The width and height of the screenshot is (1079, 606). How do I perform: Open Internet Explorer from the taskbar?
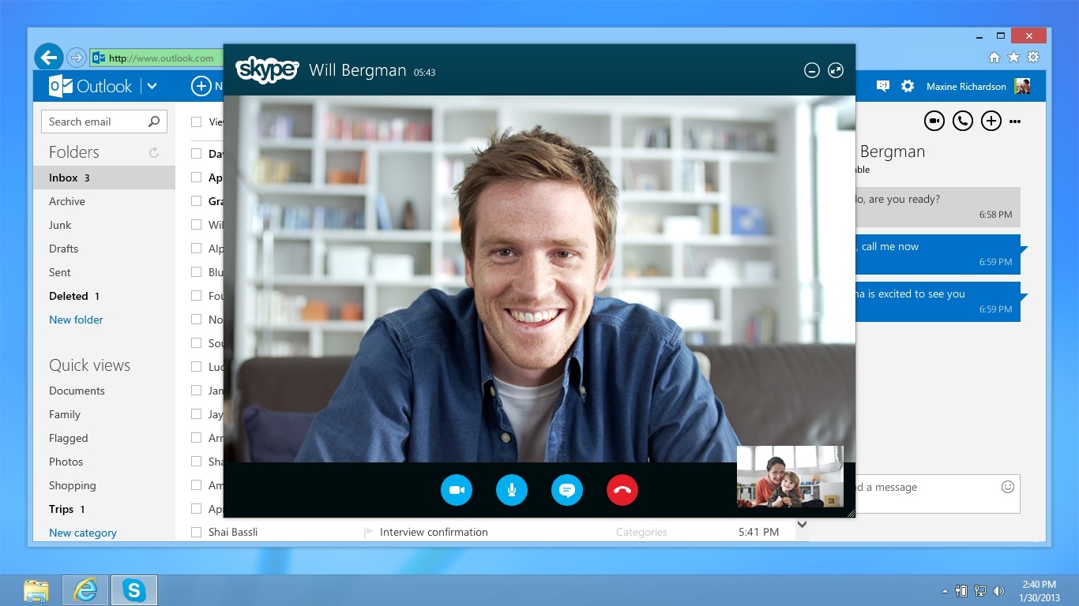click(85, 590)
